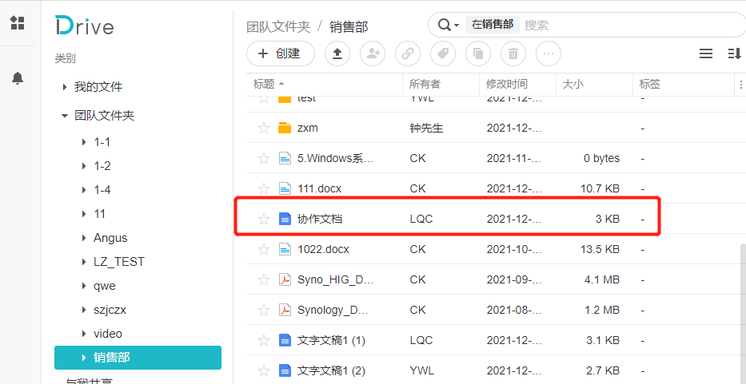Click the 1022.docx file icon
Viewport: 746px width, 384px height.
click(x=285, y=249)
